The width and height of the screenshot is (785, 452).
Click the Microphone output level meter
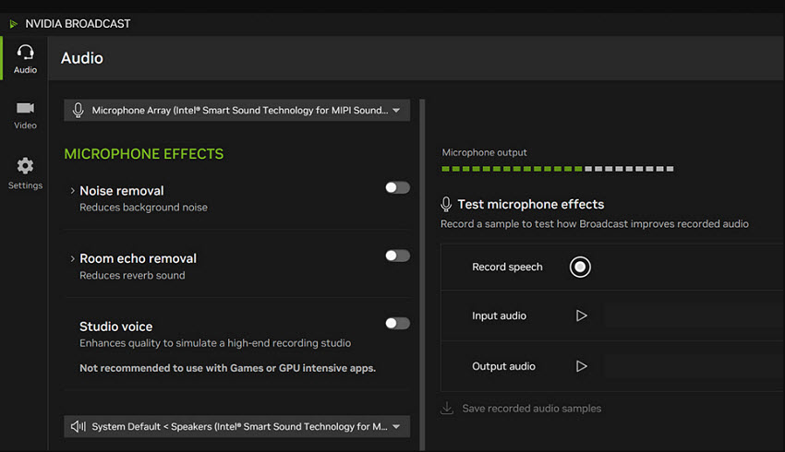[x=557, y=169]
